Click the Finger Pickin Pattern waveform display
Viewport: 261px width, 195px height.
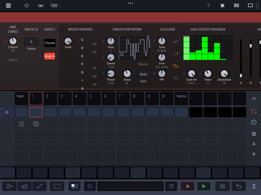135,48
